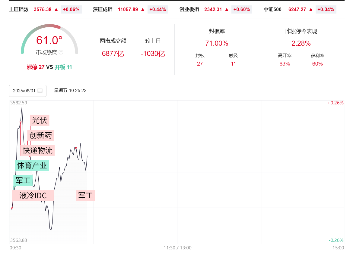The width and height of the screenshot is (350, 253).
Task: Click the up arrow beside 深证成指 value
Action: click(143, 9)
